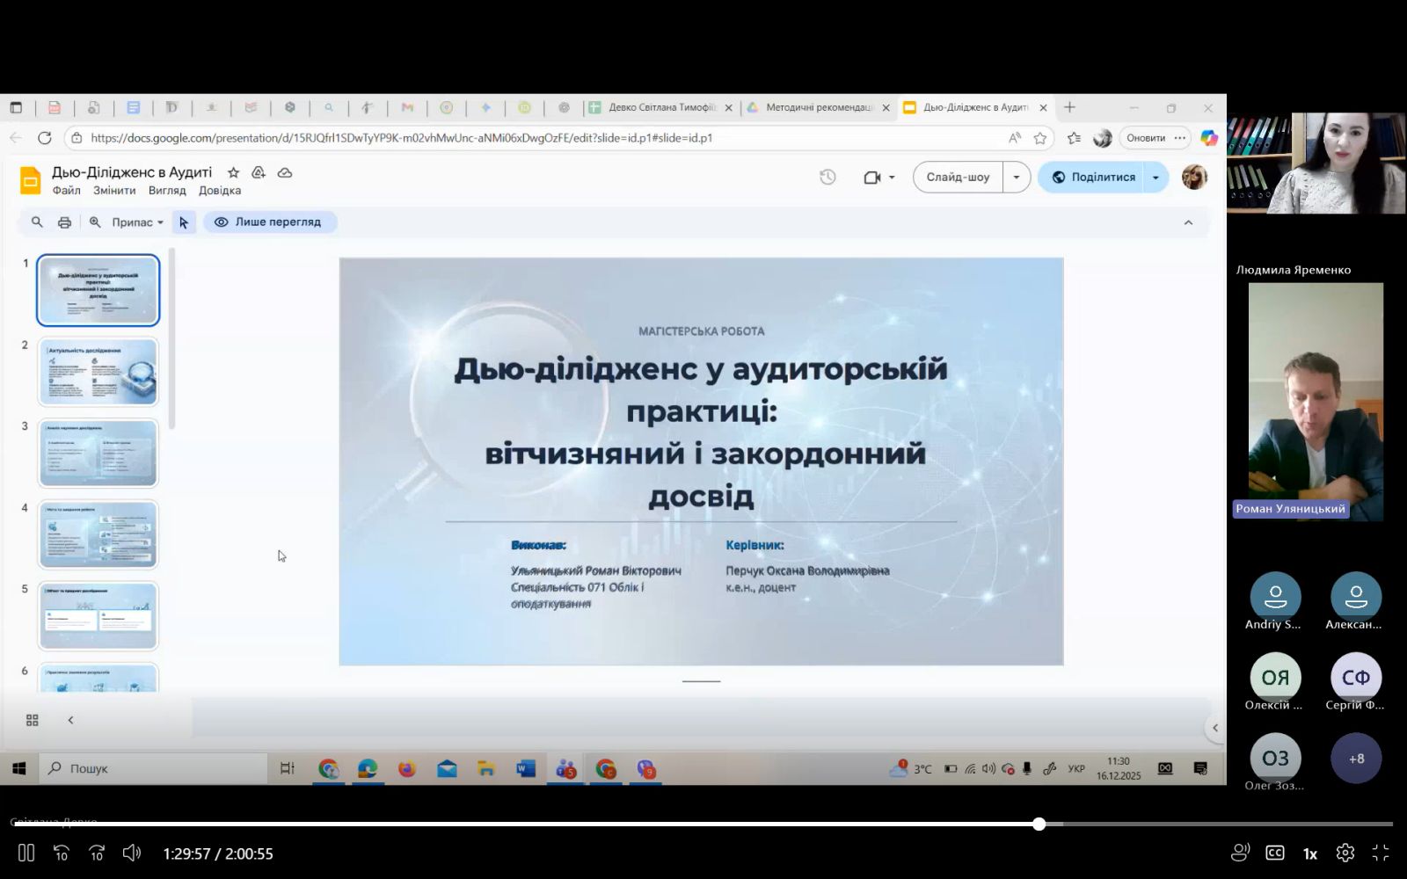1407x879 pixels.
Task: Pause the video playback
Action: click(x=26, y=853)
